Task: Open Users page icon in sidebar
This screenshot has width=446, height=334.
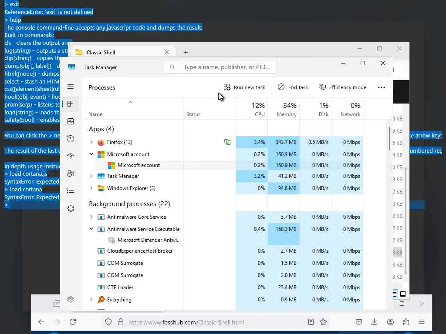Action: pos(71,173)
